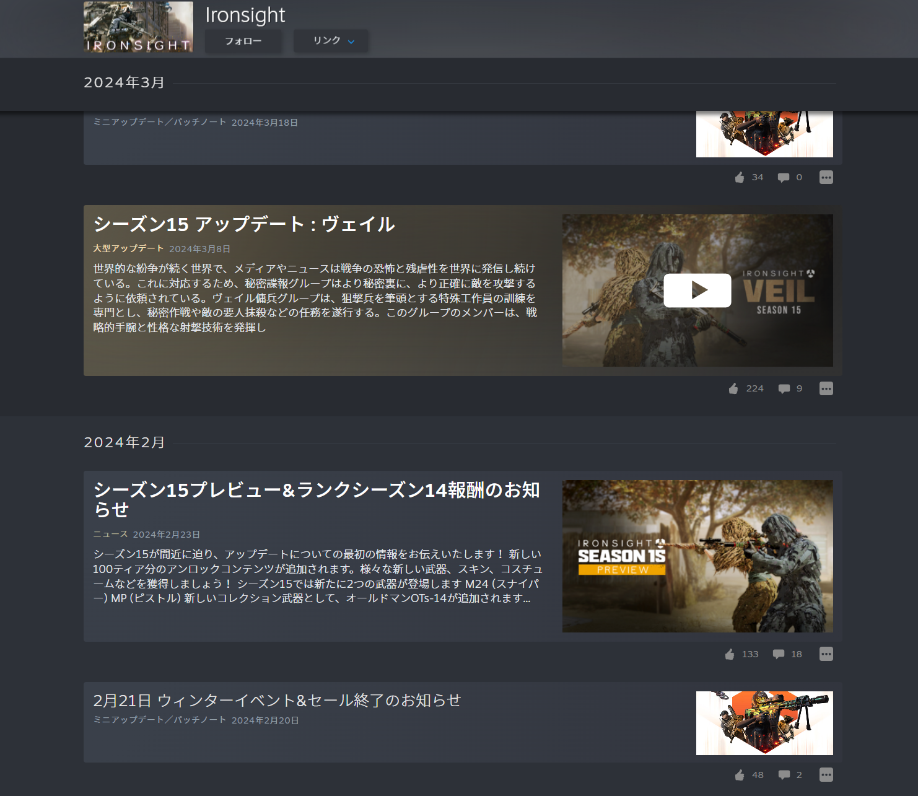Click the Veil update description paragraph
The image size is (918, 796).
(315, 298)
